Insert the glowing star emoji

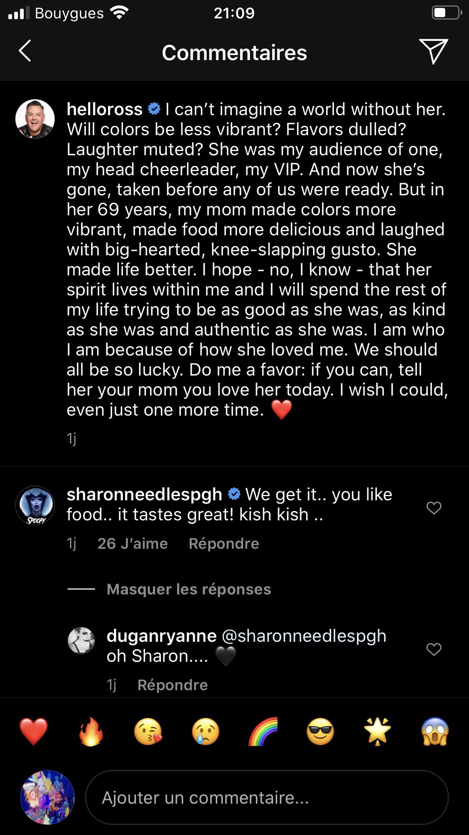pyautogui.click(x=378, y=732)
